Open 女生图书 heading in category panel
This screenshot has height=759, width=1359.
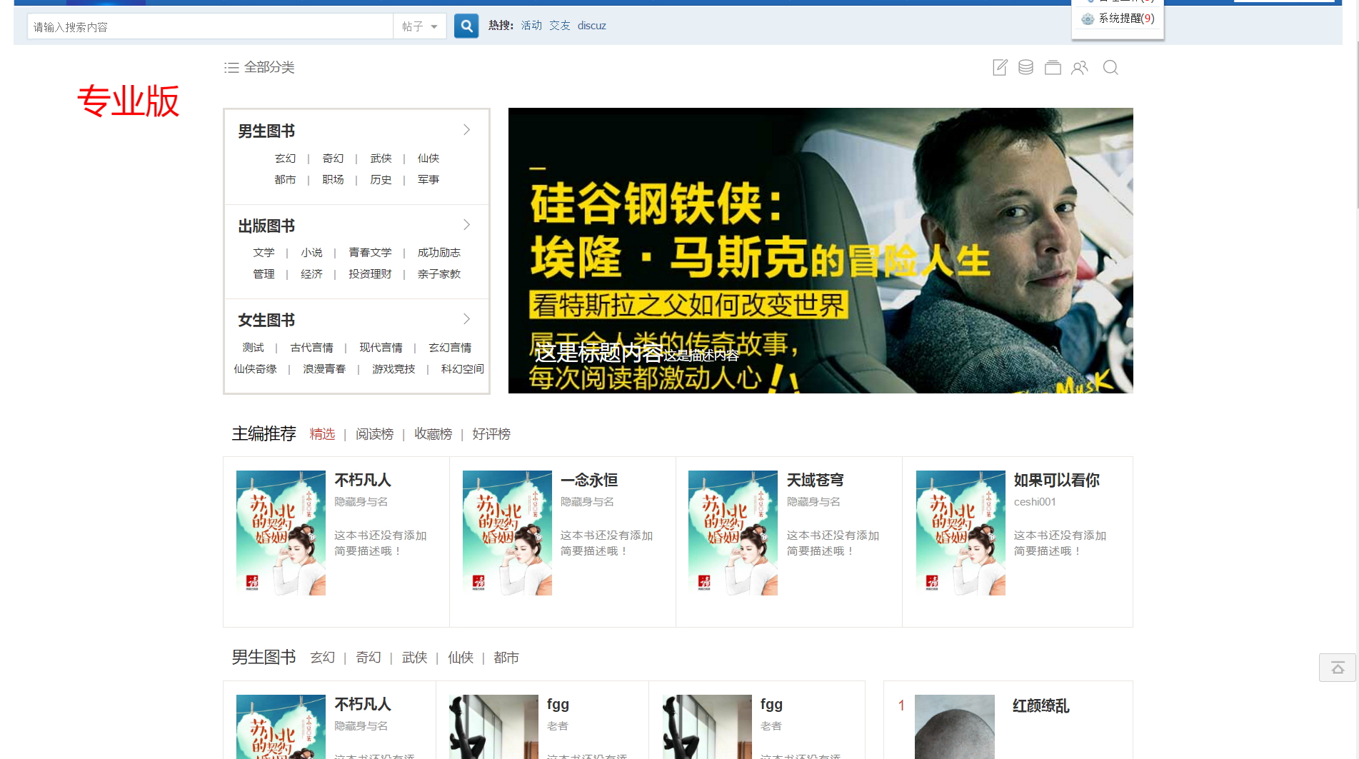pyautogui.click(x=266, y=321)
